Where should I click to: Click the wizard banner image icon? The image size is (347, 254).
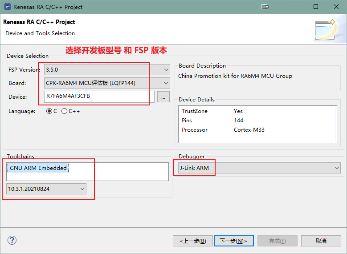pos(327,30)
